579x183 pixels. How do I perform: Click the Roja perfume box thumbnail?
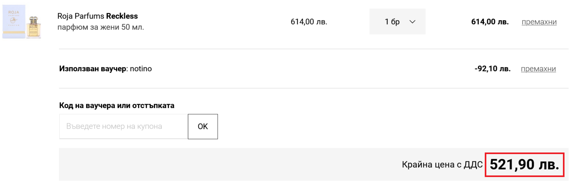click(14, 21)
